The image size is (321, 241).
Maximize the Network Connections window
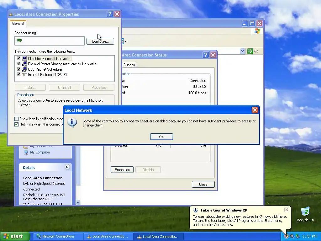(x=252, y=24)
